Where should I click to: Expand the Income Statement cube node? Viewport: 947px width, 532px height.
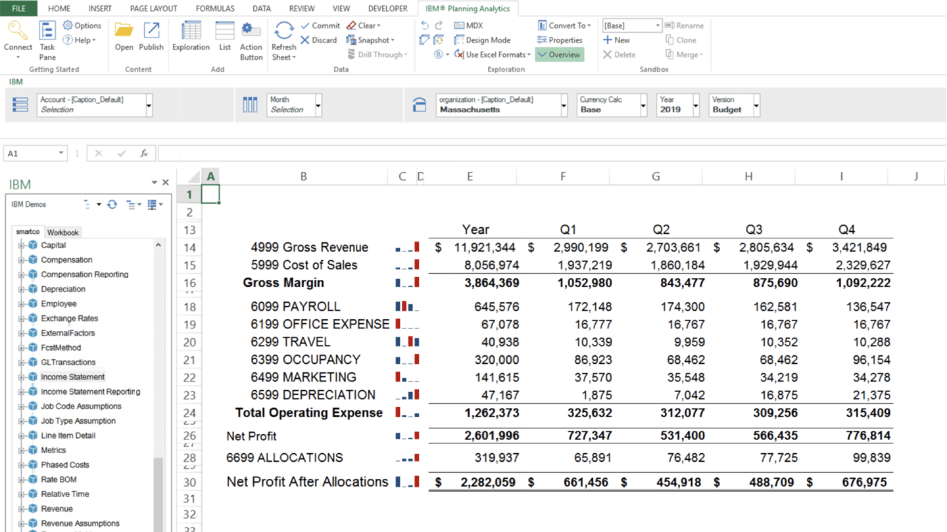(x=21, y=377)
